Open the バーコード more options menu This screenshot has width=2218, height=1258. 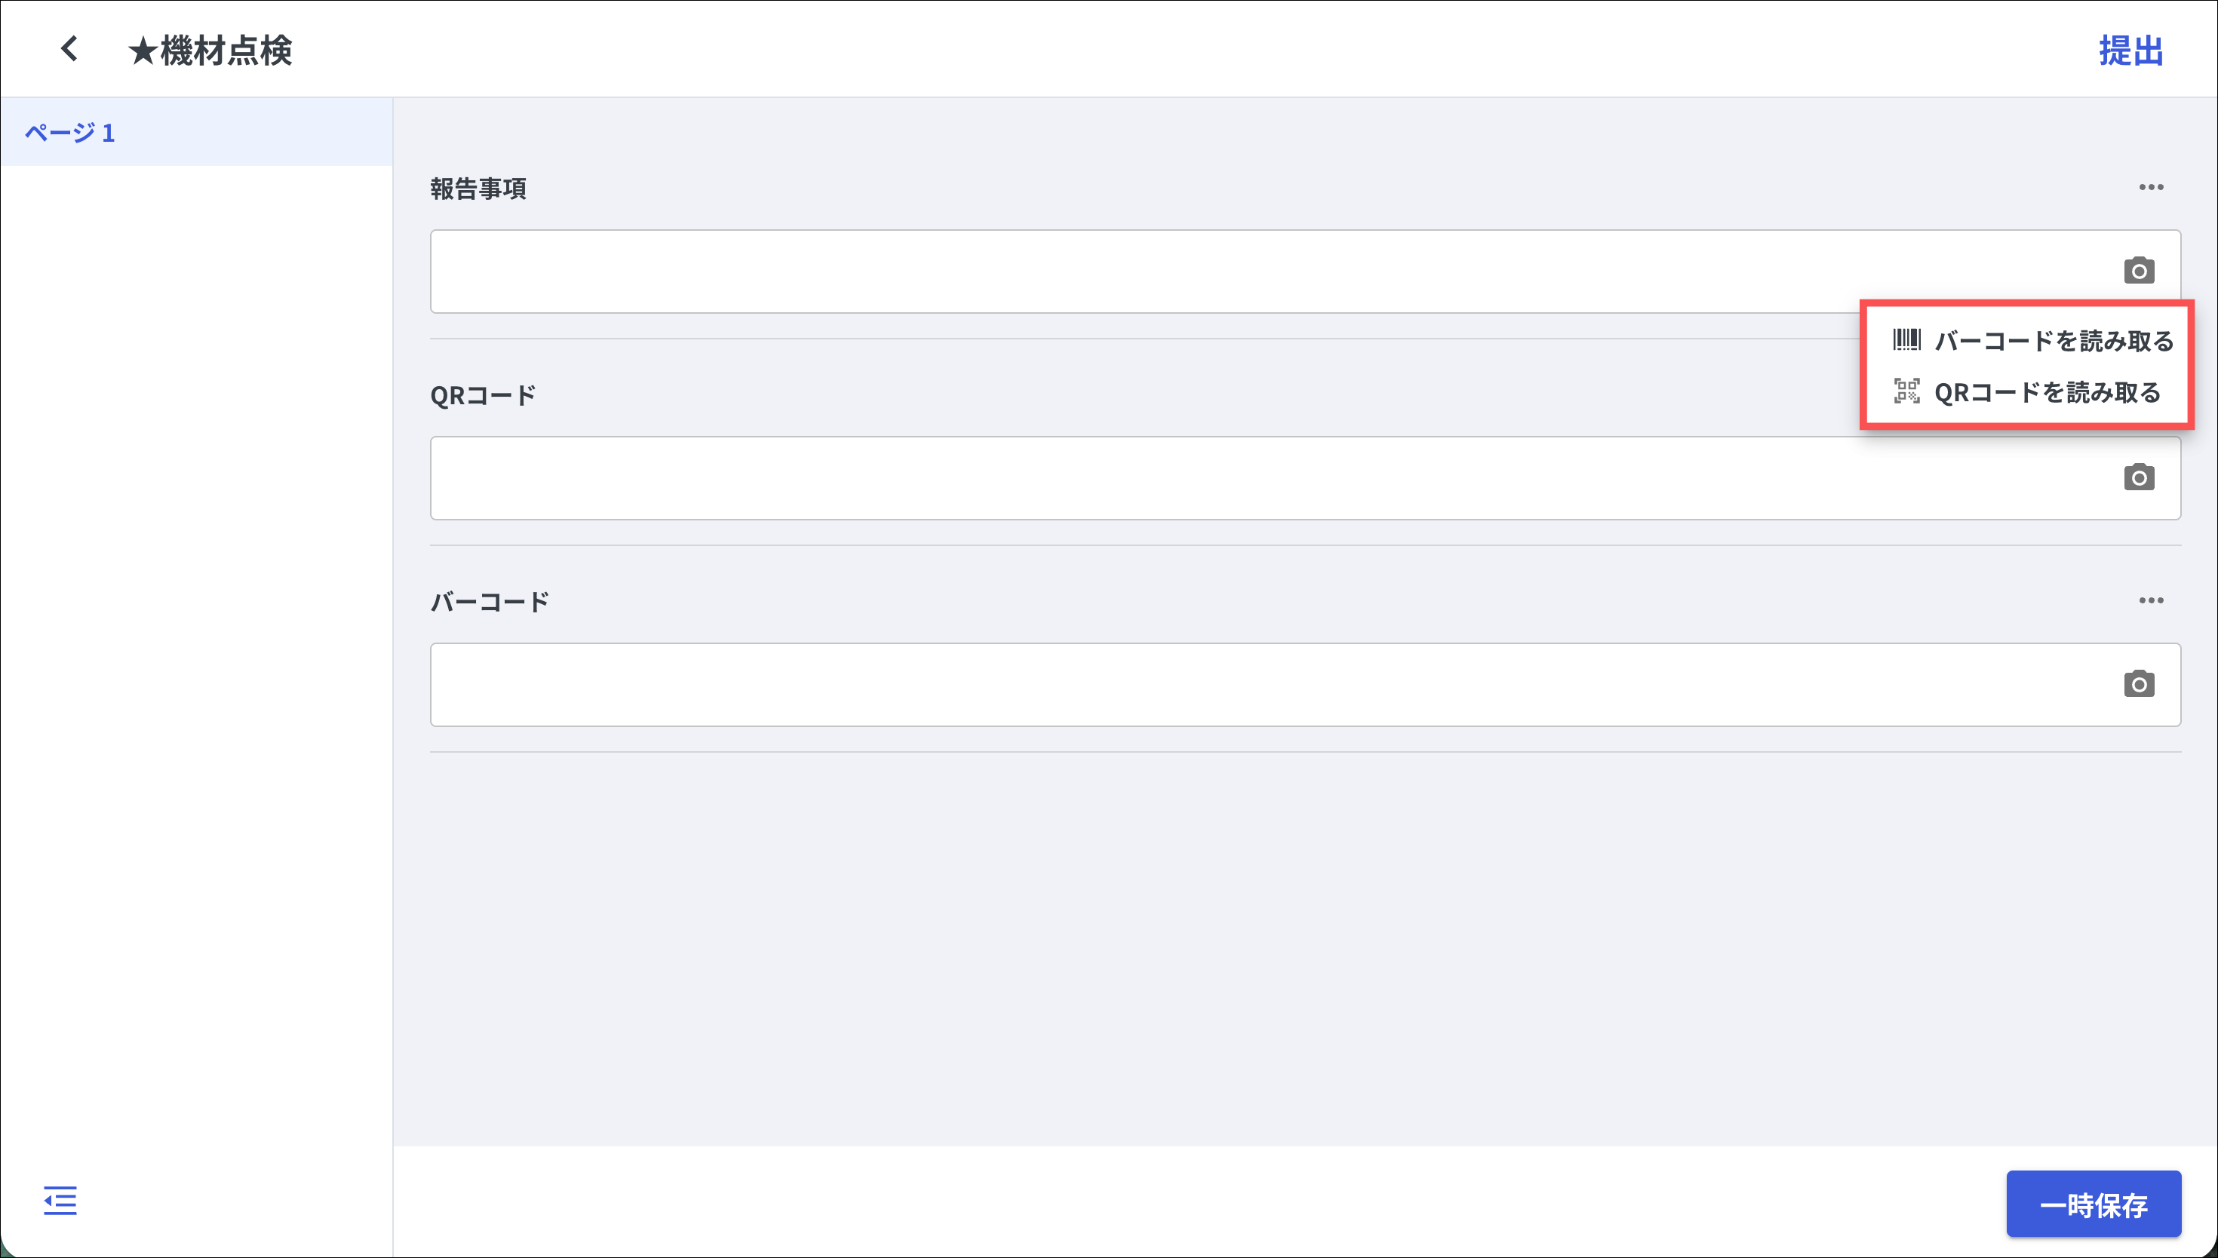tap(2151, 600)
